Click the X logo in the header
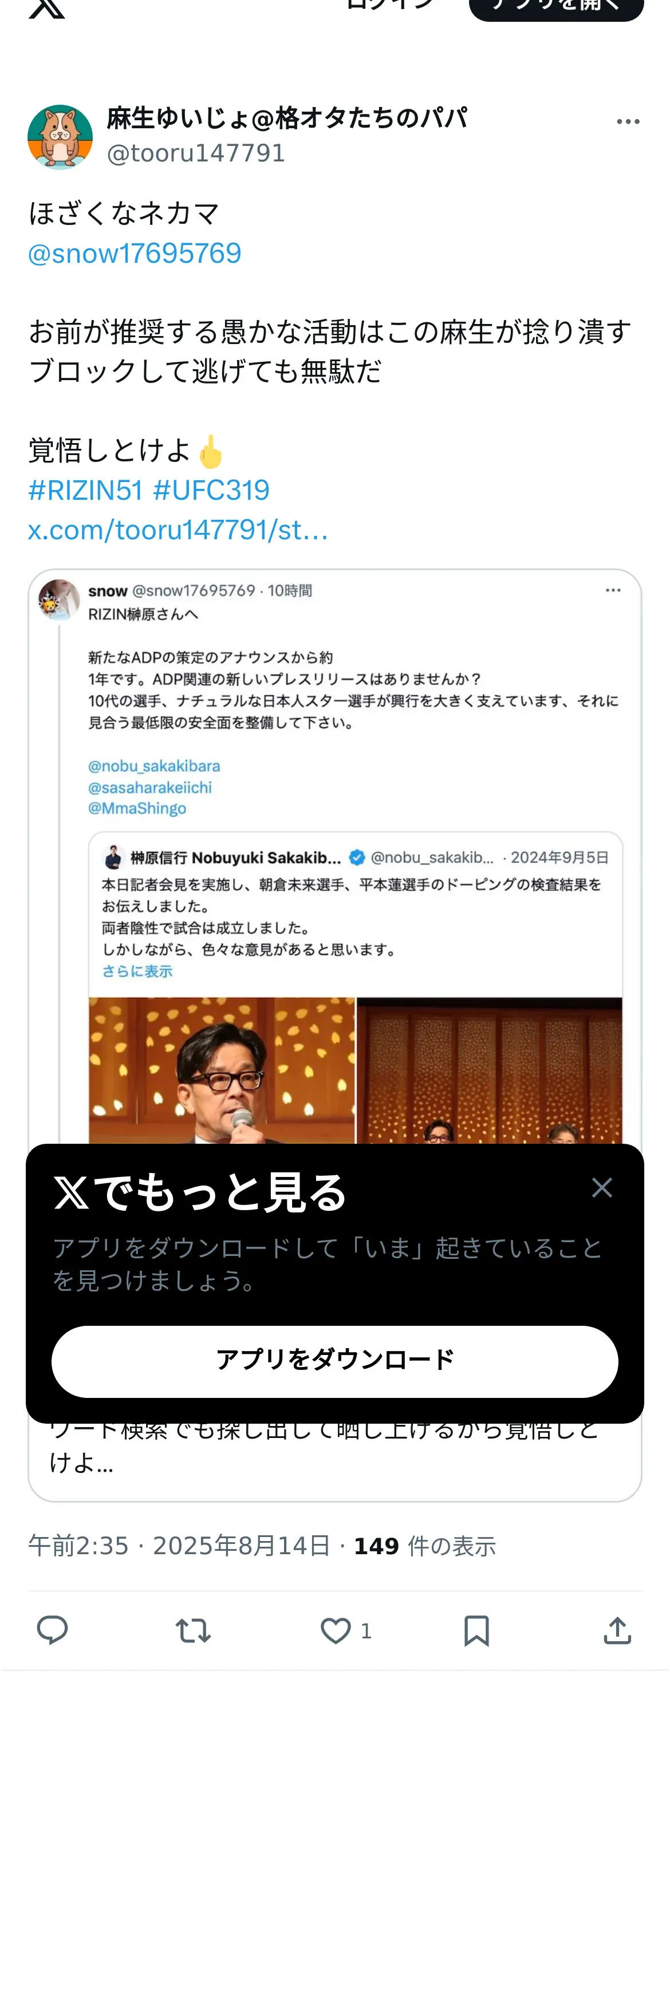The width and height of the screenshot is (670, 1999). tap(46, 8)
